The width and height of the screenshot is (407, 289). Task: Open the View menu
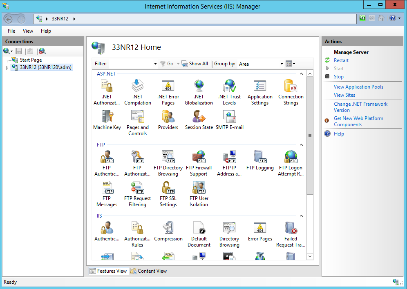point(28,31)
